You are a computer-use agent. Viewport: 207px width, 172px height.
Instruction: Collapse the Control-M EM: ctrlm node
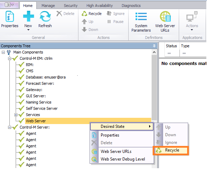coord(9,59)
